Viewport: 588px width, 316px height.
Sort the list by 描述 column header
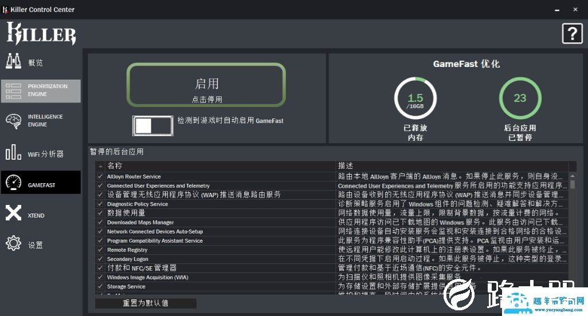(x=452, y=166)
